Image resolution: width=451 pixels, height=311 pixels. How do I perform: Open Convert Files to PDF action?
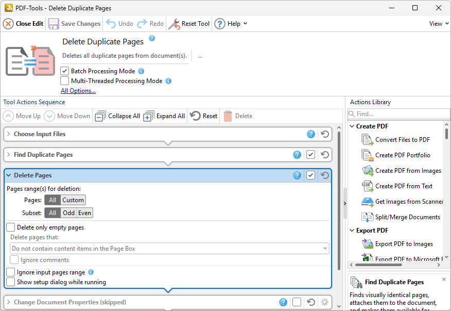pyautogui.click(x=367, y=140)
